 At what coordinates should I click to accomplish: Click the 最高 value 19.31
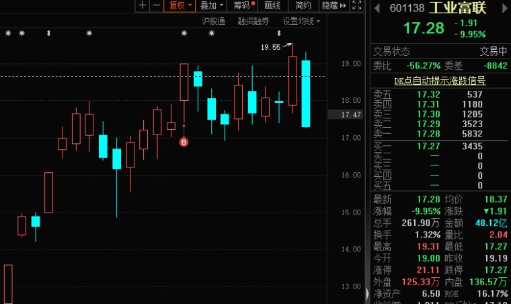click(428, 246)
